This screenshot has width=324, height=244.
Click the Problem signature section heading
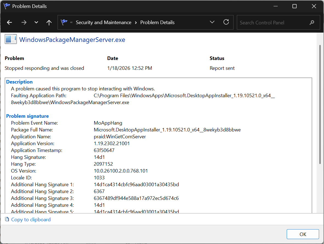(x=27, y=116)
